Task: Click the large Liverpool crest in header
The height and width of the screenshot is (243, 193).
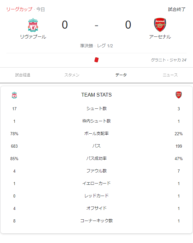Action: [x=33, y=25]
